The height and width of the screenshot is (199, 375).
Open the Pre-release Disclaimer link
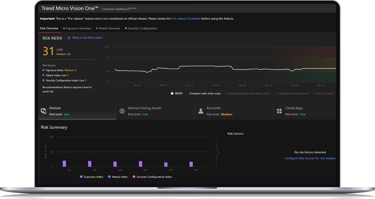pos(186,19)
